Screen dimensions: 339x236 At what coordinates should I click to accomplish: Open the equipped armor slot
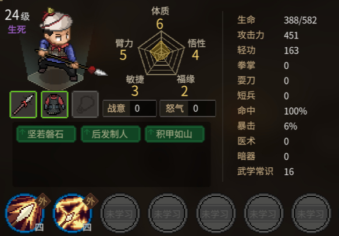point(55,105)
